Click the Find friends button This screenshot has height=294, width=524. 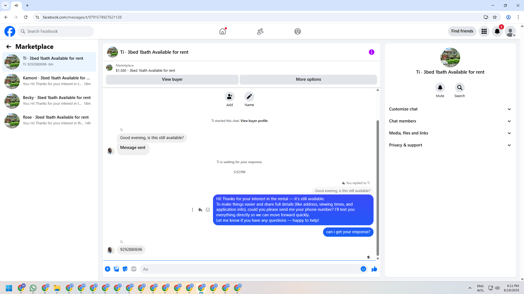pos(462,31)
